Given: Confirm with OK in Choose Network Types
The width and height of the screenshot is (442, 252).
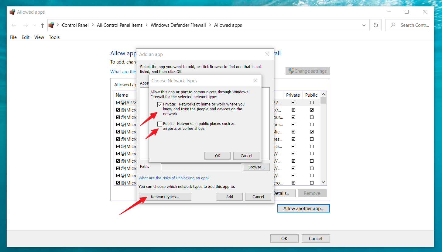Looking at the screenshot, I should [x=218, y=156].
